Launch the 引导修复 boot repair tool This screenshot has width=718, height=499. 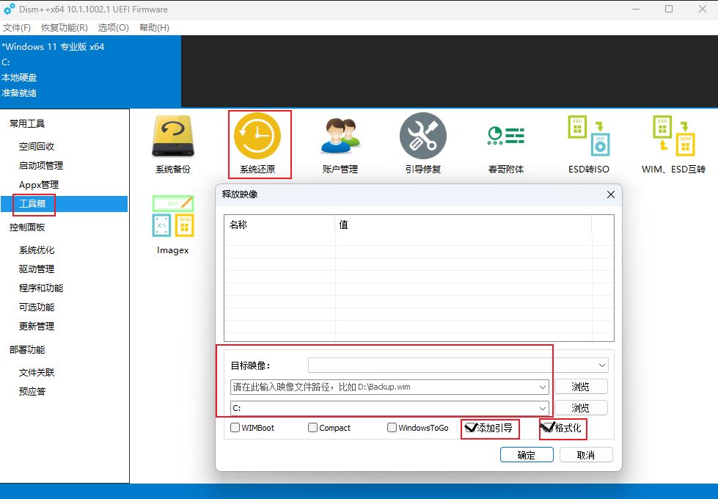422,136
